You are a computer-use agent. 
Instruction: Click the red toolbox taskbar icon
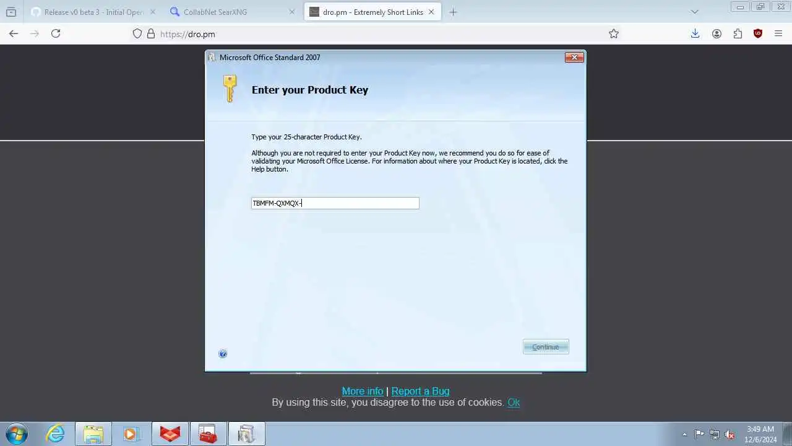[x=208, y=434]
